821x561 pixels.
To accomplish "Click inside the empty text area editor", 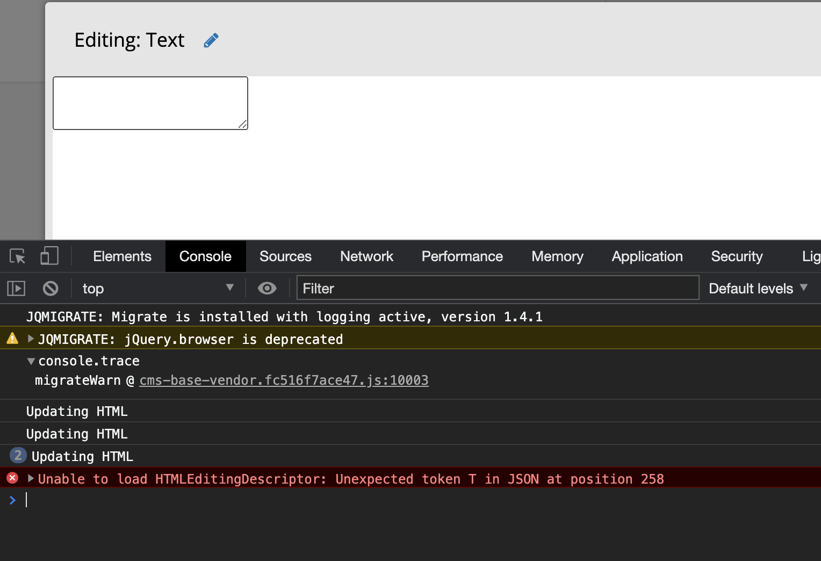I will (x=150, y=103).
